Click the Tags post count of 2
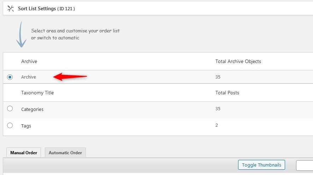 217,125
